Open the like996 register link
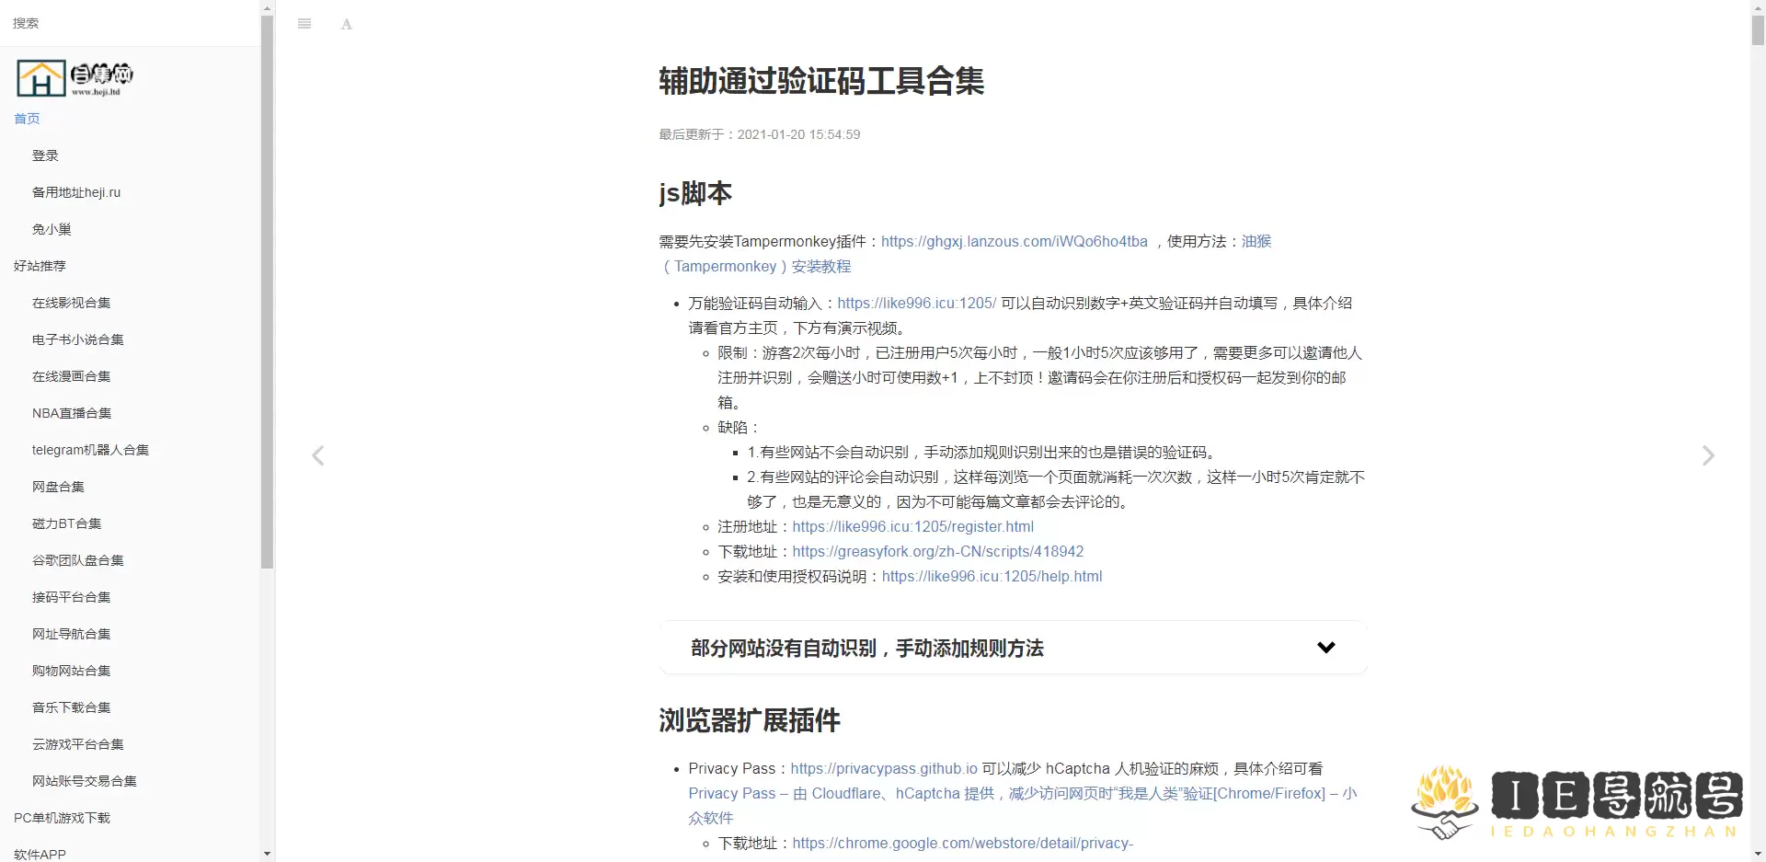 point(913,526)
